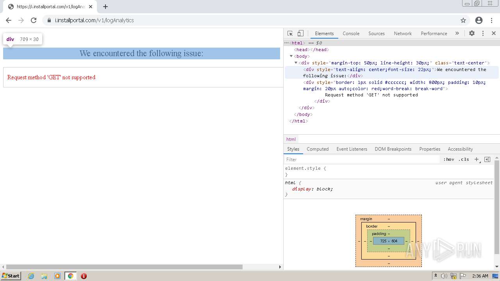Open Chrome three-dot menu
The height and width of the screenshot is (281, 500).
tap(491, 20)
